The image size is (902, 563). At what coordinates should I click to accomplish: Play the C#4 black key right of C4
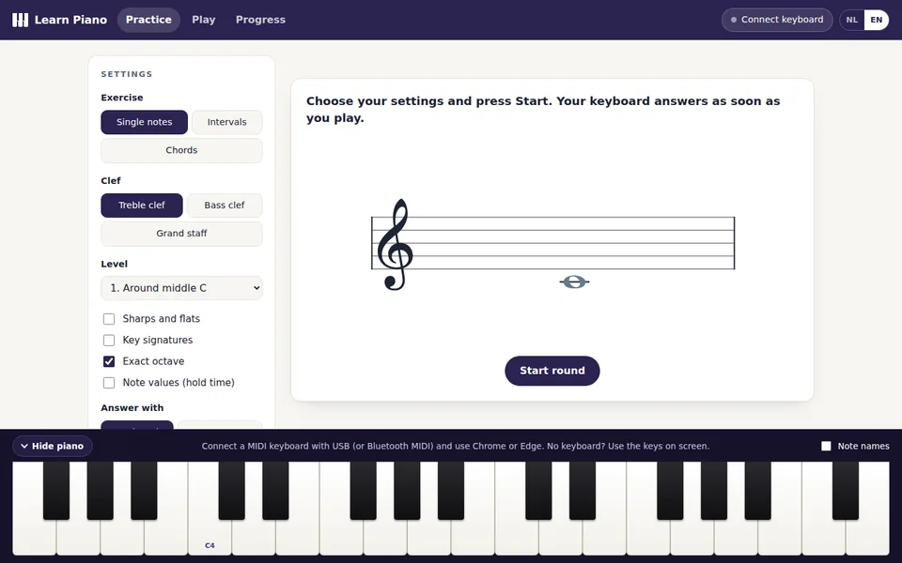coord(231,490)
